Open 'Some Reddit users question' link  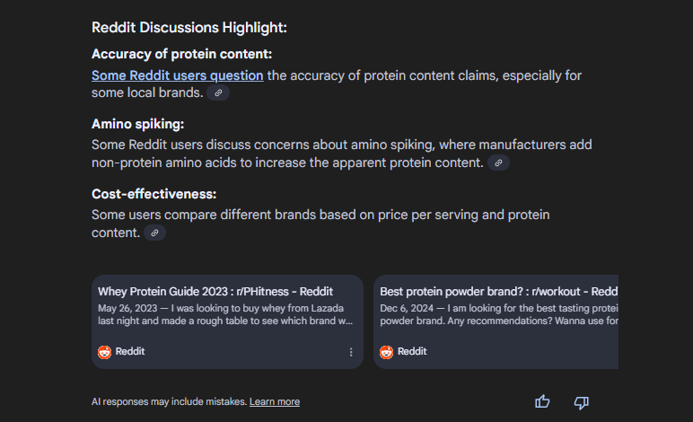(177, 75)
